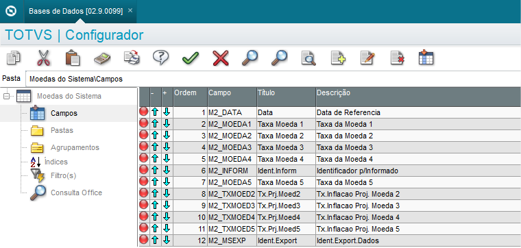Click the Descrição column header

[x=418, y=97]
